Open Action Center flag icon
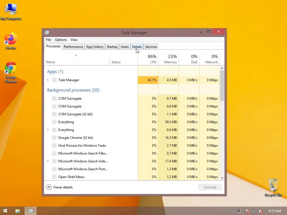Viewport: 287px width, 215px height. (247, 211)
